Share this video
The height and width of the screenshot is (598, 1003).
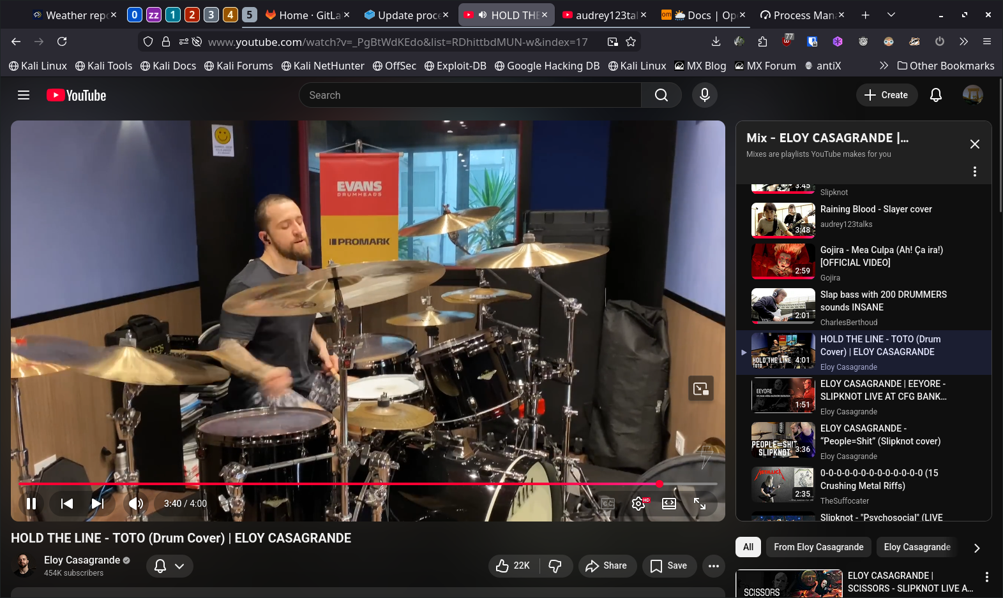tap(607, 565)
